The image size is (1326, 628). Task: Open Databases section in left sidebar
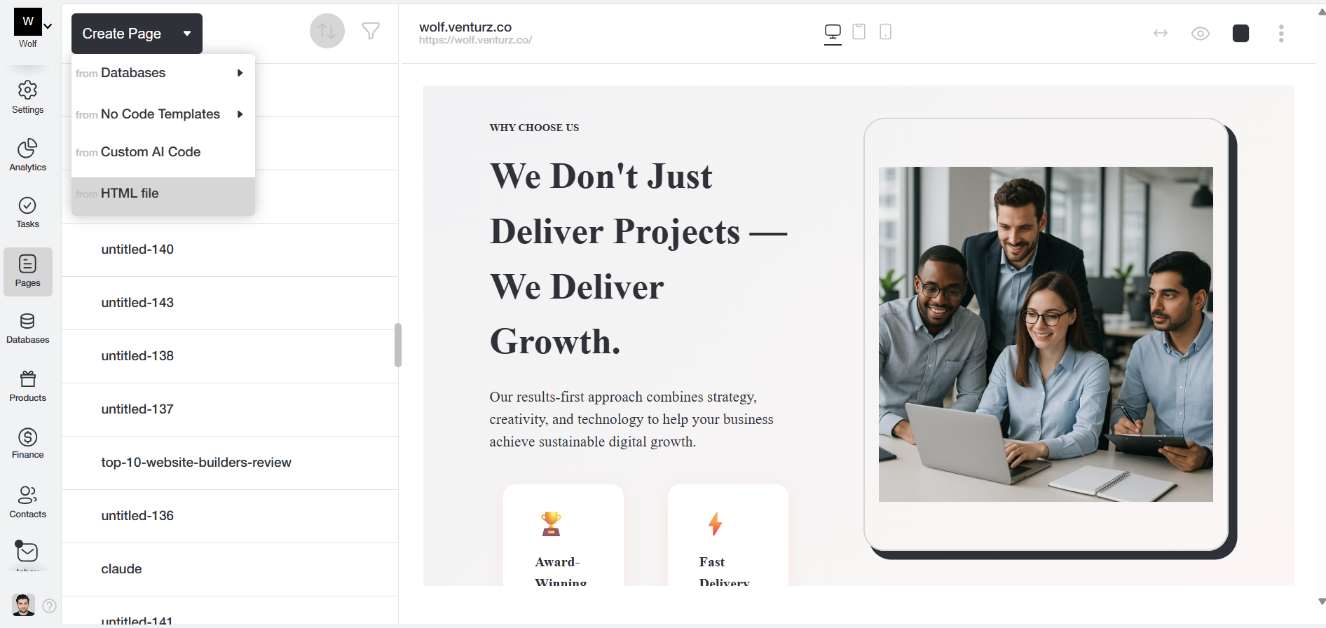[27, 328]
